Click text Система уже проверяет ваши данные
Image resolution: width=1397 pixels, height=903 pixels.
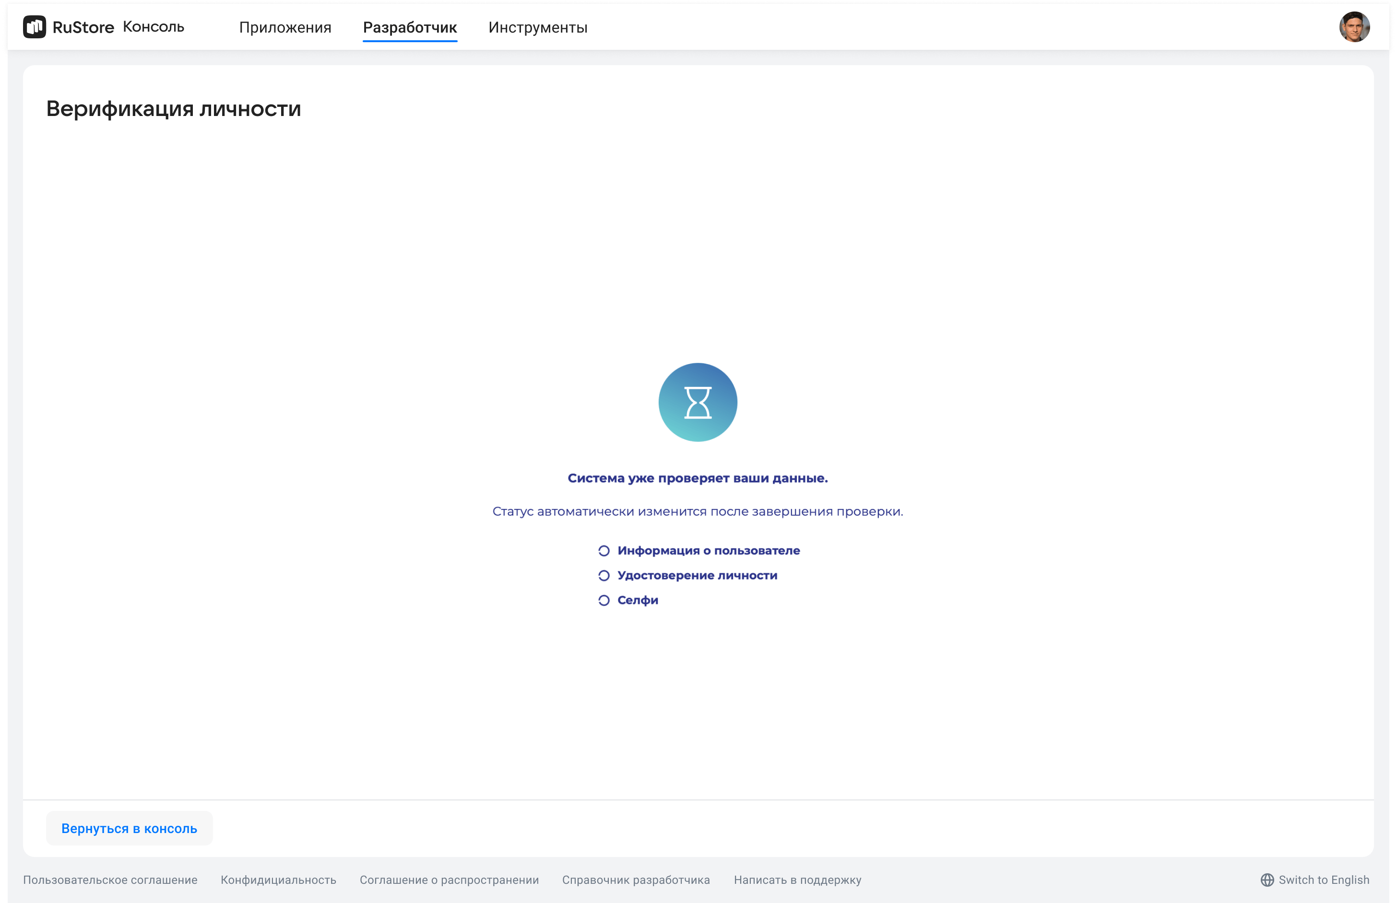click(x=698, y=478)
